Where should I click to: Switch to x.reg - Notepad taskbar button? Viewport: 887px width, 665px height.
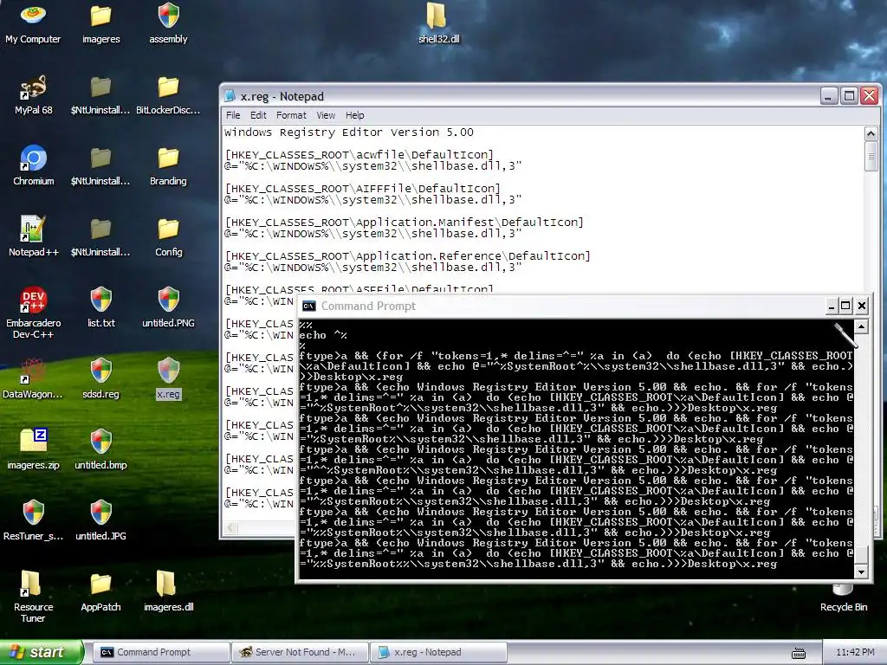437,652
